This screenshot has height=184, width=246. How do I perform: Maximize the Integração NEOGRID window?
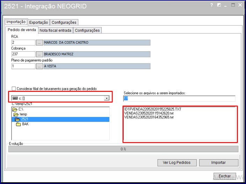(x=233, y=5)
